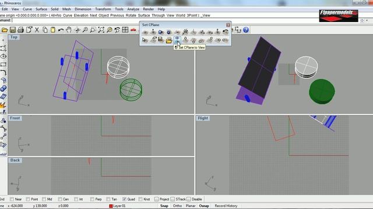Viewport: 373px width, 209px height.
Task: Enable the Mid osnap checkbox
Action: [44, 199]
